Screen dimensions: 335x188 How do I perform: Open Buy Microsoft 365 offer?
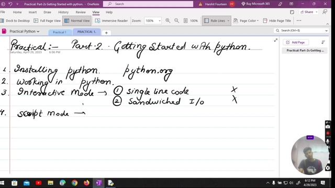coord(255,4)
